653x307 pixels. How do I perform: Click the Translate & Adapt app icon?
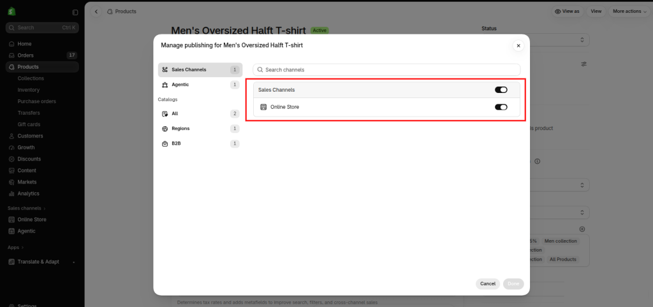click(x=11, y=262)
